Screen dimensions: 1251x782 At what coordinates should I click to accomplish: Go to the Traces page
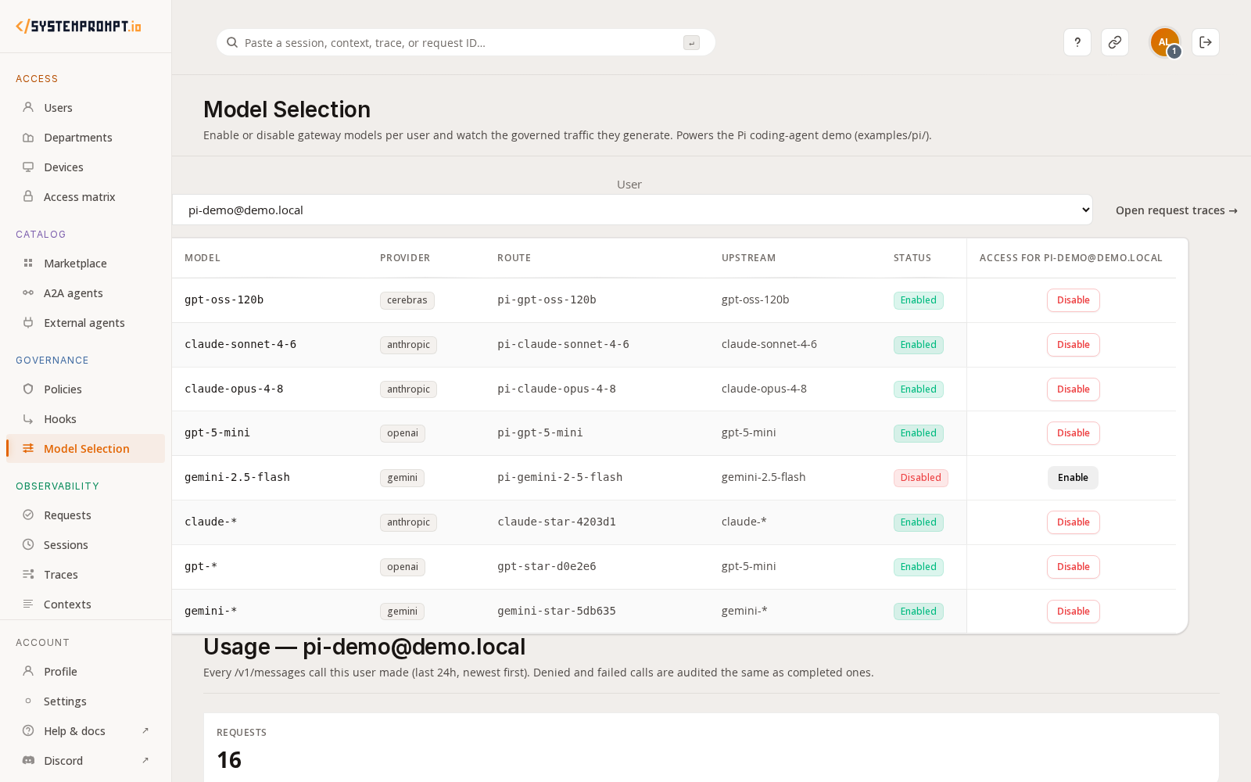(x=85, y=574)
